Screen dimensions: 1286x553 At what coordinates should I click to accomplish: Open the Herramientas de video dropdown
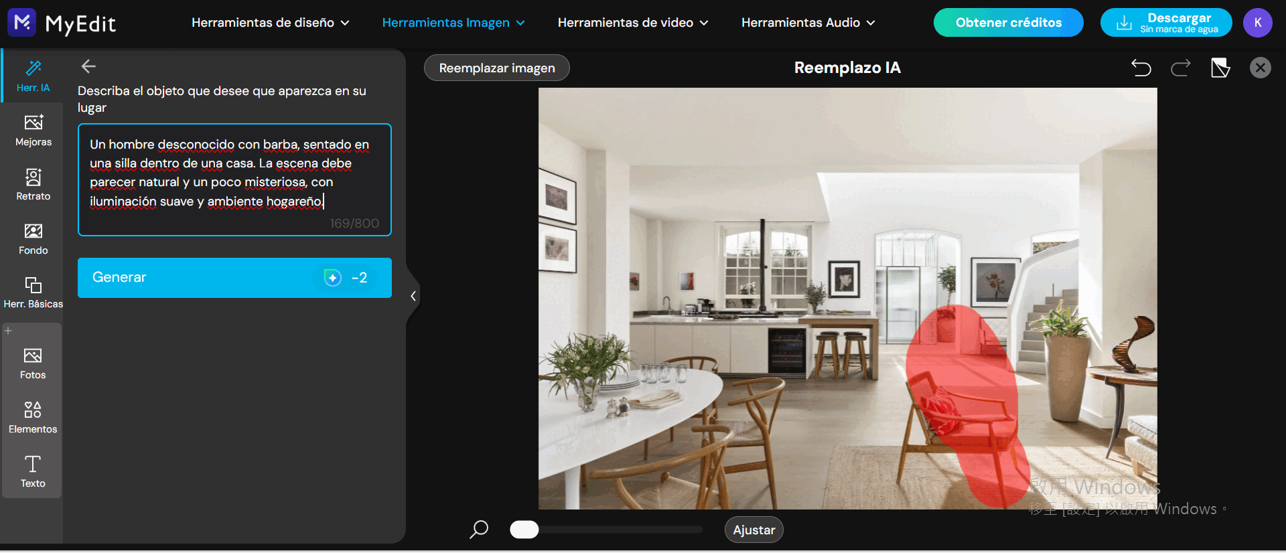pyautogui.click(x=632, y=23)
